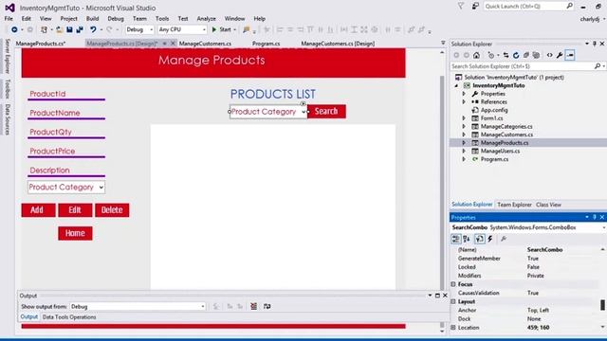The height and width of the screenshot is (341, 607).
Task: Undo the last action with toolbar arrow
Action: [93, 29]
